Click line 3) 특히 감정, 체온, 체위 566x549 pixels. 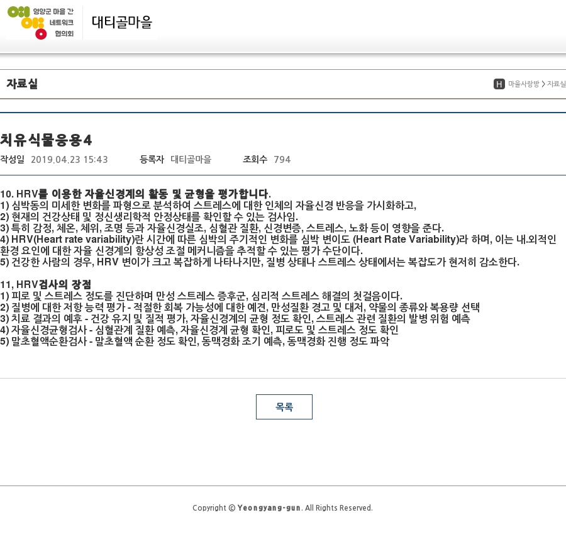[x=222, y=228]
